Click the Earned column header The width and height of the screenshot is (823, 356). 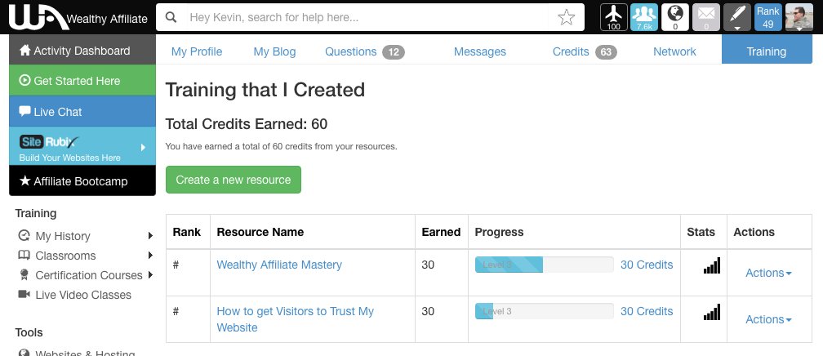coord(441,232)
